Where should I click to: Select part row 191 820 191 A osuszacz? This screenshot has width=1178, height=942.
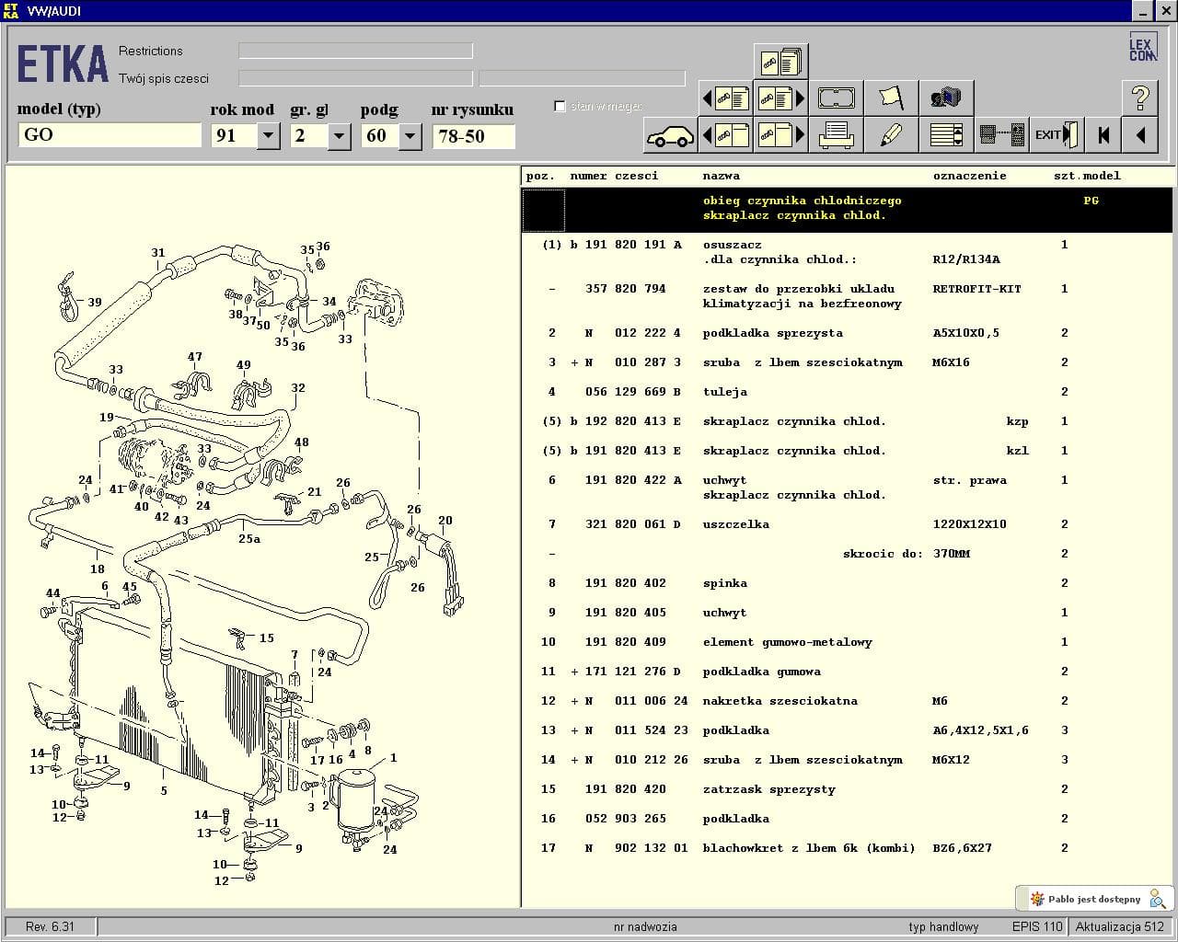click(847, 252)
